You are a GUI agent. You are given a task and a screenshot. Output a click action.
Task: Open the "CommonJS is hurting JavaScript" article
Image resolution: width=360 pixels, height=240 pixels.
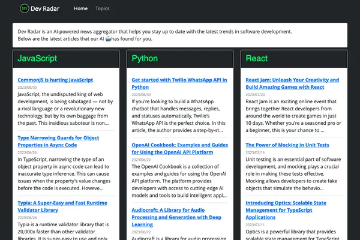click(x=55, y=79)
